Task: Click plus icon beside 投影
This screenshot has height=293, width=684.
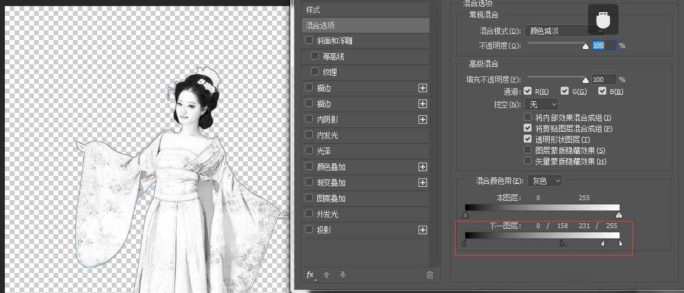Action: coord(422,230)
